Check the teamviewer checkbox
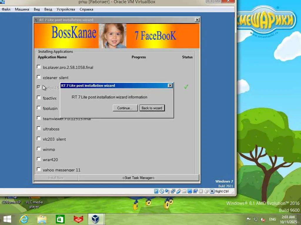The width and height of the screenshot is (301, 225). (x=39, y=118)
